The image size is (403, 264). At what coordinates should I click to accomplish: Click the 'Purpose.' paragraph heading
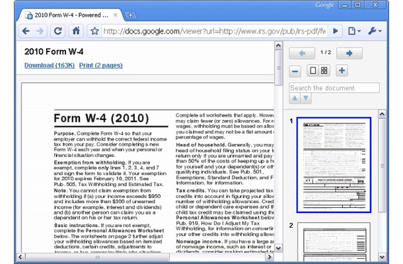click(65, 133)
